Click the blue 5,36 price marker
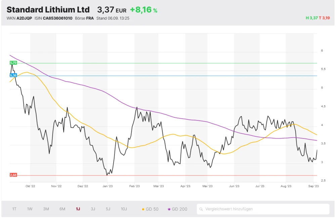This screenshot has width=336, height=218. click(x=13, y=75)
